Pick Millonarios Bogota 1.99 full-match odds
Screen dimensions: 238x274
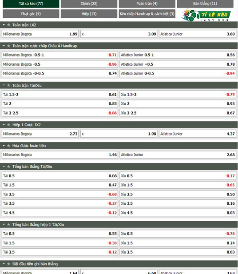point(40,34)
